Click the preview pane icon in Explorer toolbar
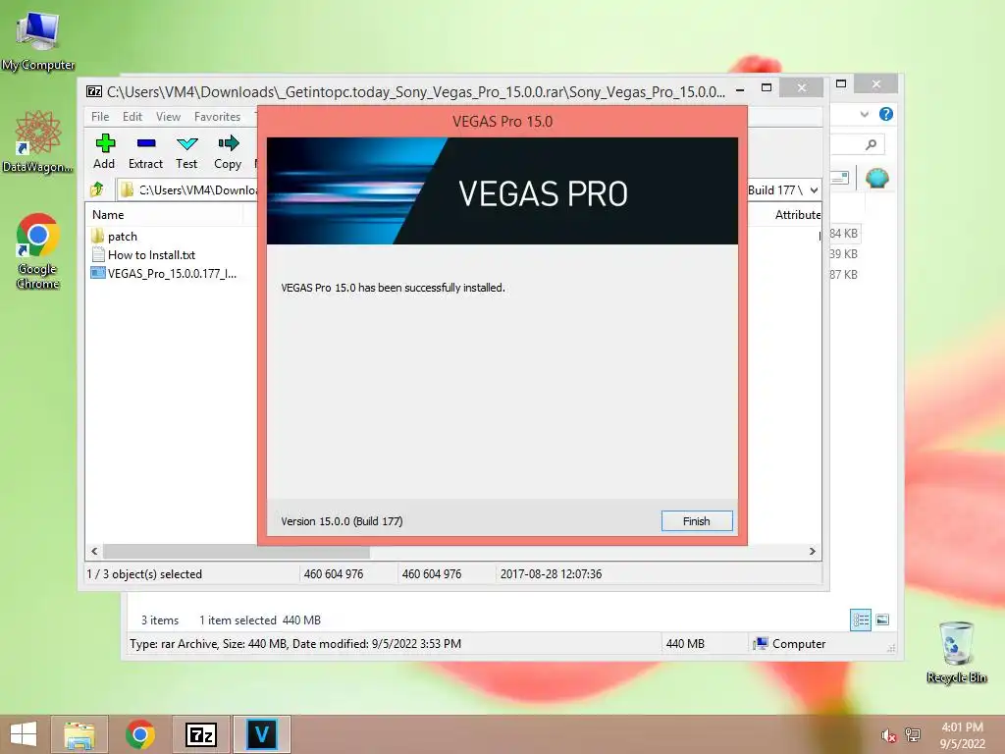This screenshot has width=1005, height=754. pos(839,178)
